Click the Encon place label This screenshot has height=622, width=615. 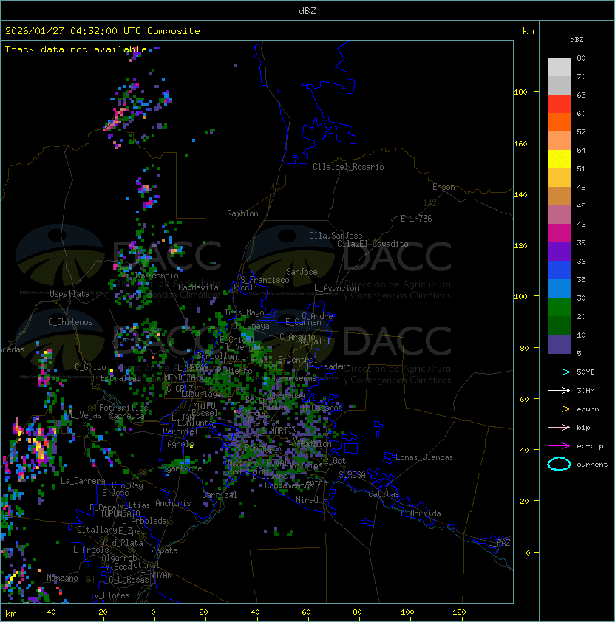click(444, 187)
